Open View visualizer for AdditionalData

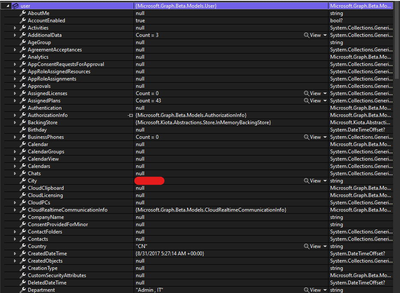[313, 35]
